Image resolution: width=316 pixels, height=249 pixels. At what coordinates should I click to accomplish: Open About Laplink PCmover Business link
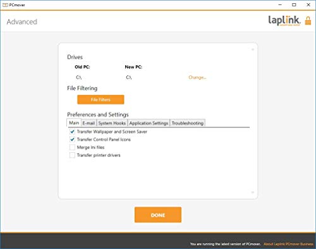pyautogui.click(x=288, y=244)
